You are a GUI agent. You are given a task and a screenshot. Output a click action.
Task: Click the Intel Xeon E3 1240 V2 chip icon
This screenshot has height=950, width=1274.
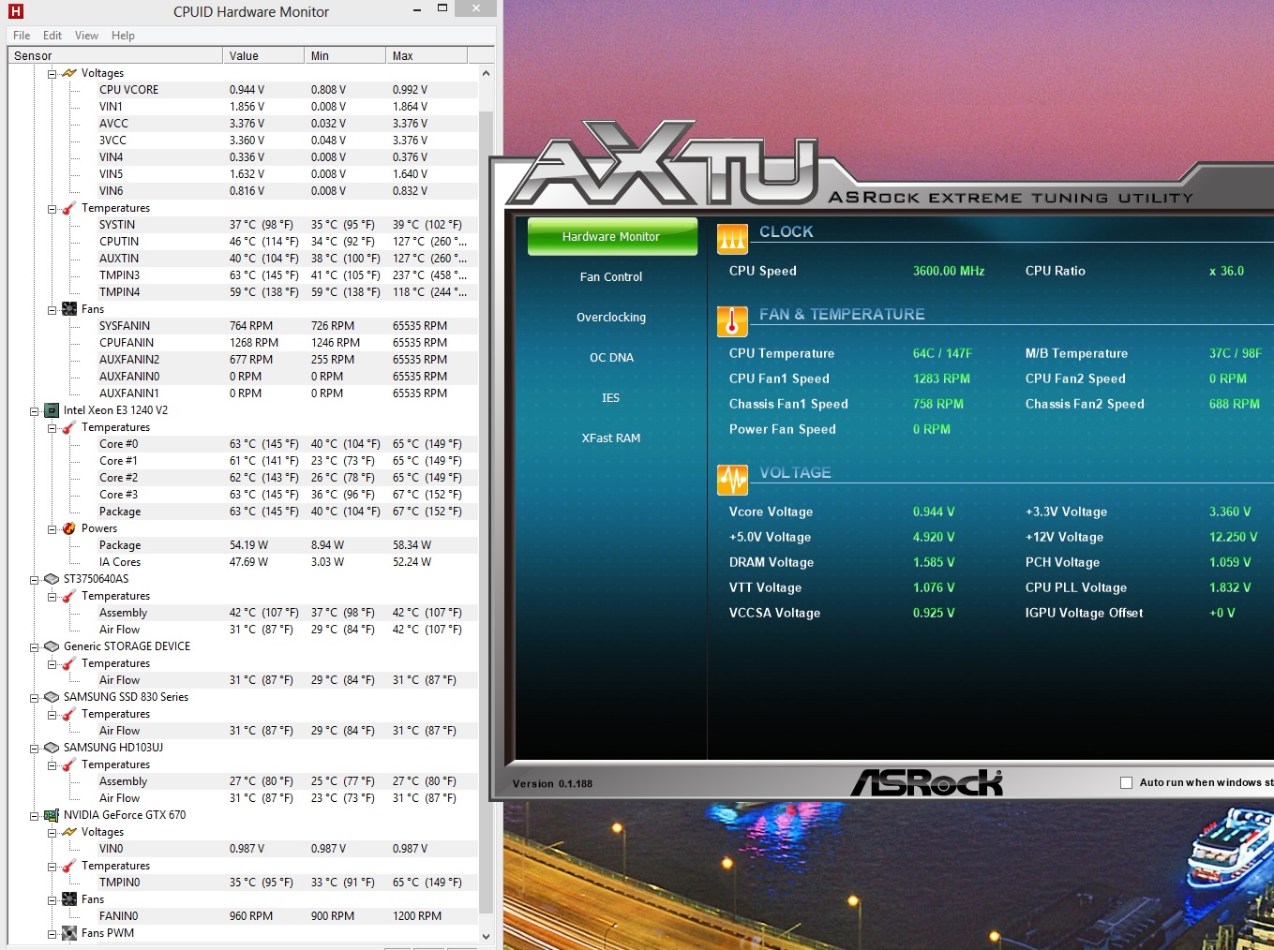[52, 410]
